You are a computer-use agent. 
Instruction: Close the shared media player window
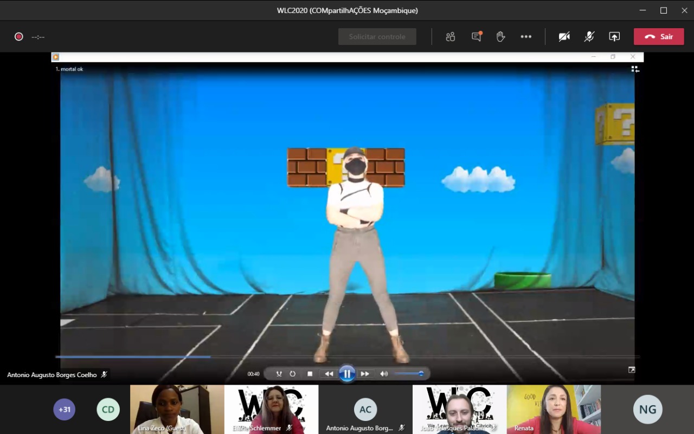pos(633,57)
